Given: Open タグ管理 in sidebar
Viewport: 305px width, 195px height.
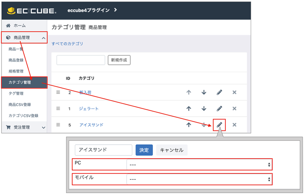Looking at the screenshot, I should coord(16,93).
